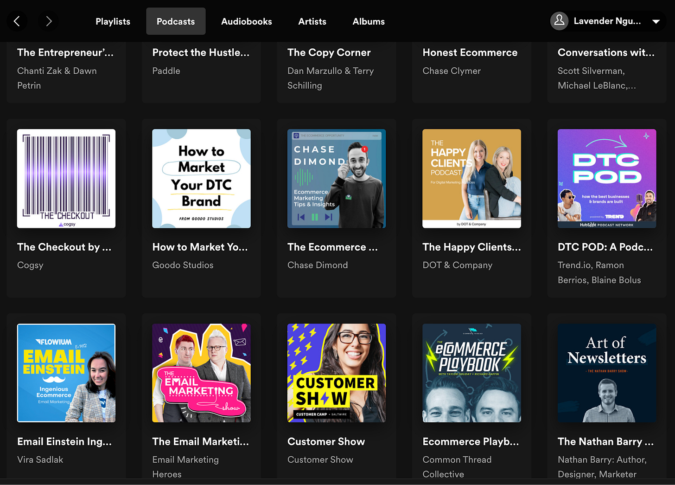Click the title The Ecommerce ...
675x485 pixels.
pyautogui.click(x=332, y=247)
